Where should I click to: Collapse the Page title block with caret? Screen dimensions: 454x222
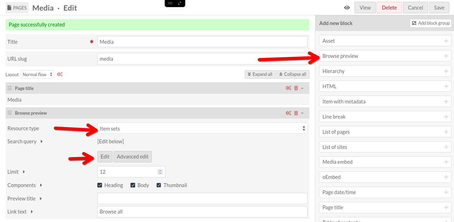302,89
